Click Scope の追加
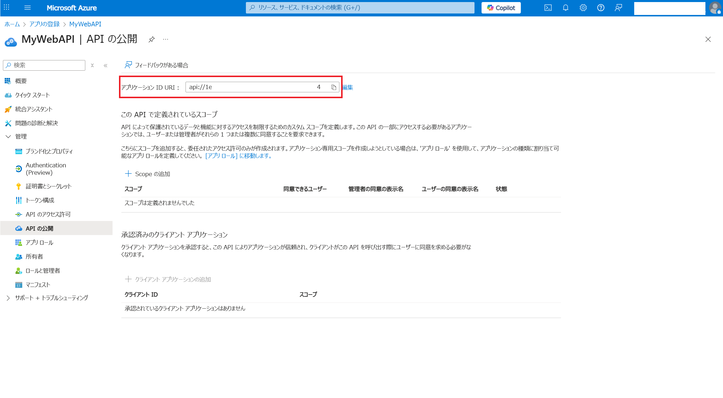This screenshot has height=398, width=723. tap(147, 174)
